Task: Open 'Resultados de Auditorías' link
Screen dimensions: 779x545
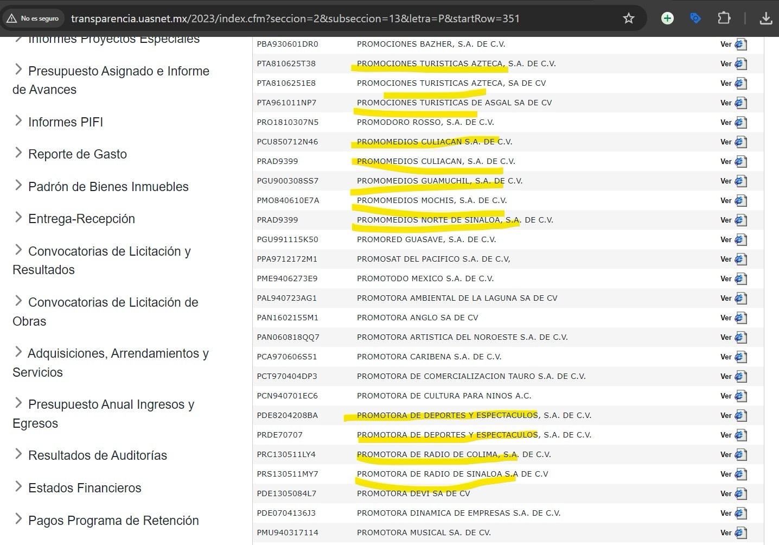Action: click(x=97, y=455)
